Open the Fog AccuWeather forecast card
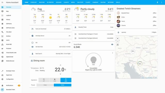Viewport: 165px width, 93px height. [x=51, y=15]
